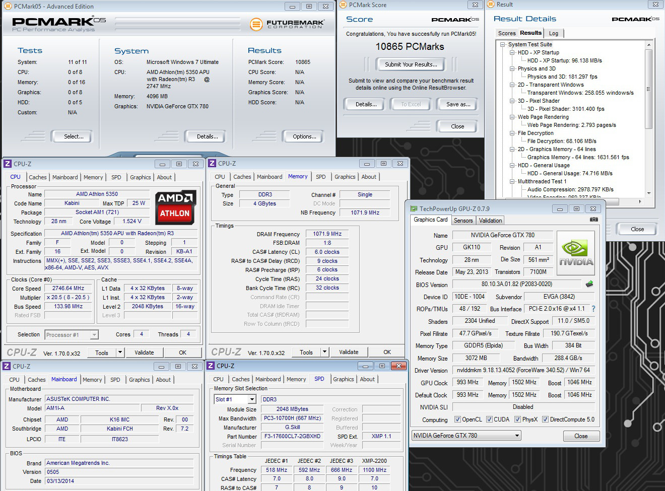Viewport: 665px width, 491px height.
Task: Click CPU-Z title icon of SPD tab window
Action: [x=211, y=366]
